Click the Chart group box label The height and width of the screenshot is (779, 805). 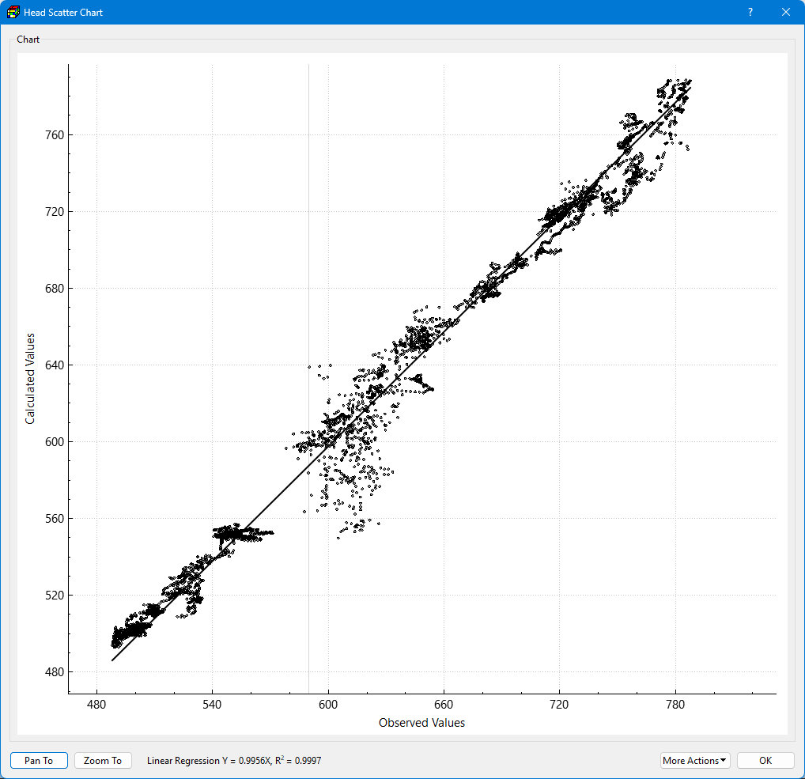(28, 40)
